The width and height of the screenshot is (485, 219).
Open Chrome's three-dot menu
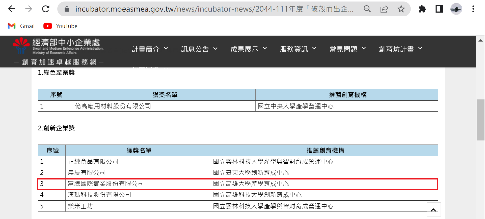coord(473,9)
